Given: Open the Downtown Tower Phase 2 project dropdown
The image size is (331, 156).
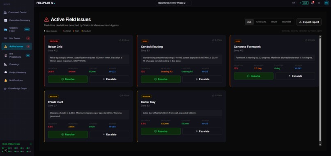Looking at the screenshot, I should click(174, 3).
